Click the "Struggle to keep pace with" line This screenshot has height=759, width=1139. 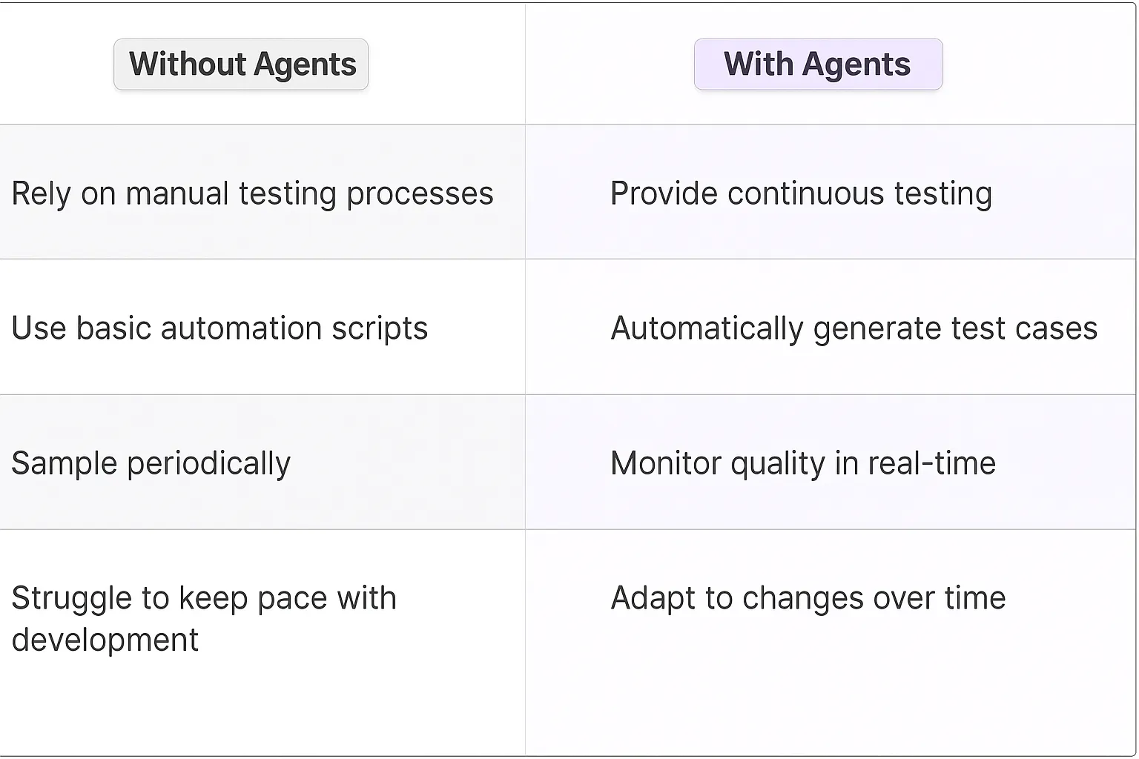[204, 598]
